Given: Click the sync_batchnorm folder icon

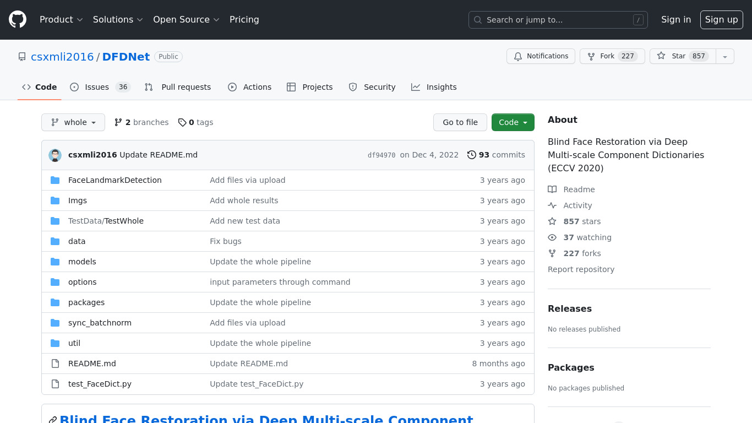Looking at the screenshot, I should [x=55, y=323].
